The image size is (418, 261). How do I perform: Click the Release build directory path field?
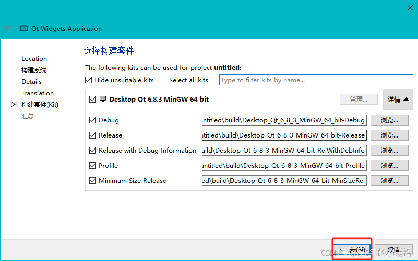[284, 135]
